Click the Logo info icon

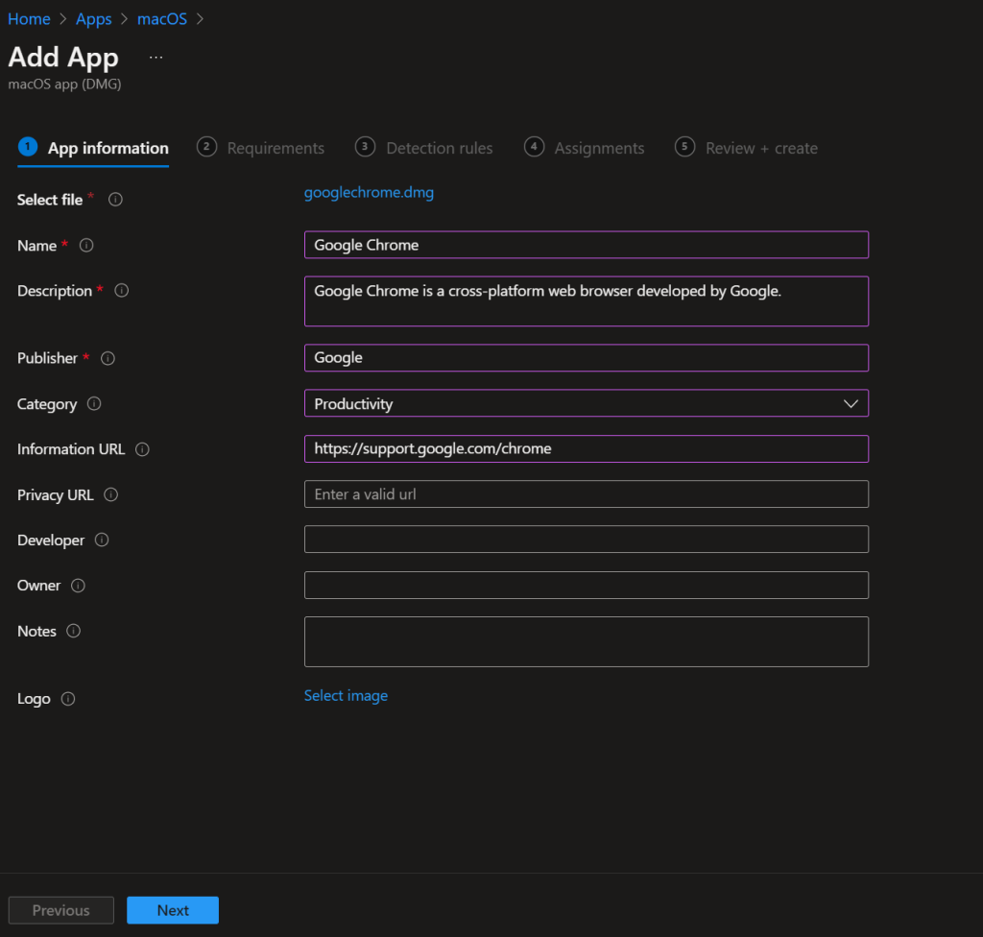68,699
